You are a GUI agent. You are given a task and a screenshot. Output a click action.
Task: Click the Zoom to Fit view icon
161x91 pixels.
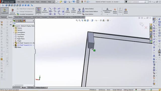(x=77, y=20)
